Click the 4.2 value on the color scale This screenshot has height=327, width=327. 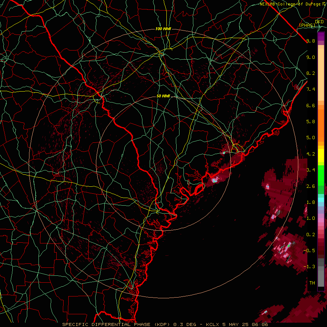point(311,154)
